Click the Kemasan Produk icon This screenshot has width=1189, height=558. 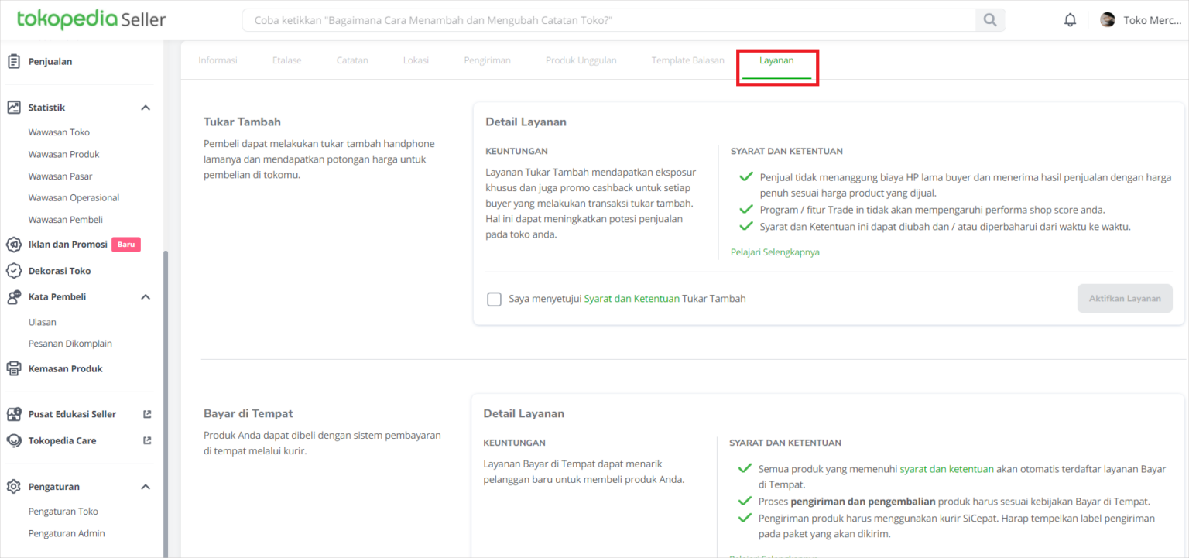pyautogui.click(x=13, y=368)
